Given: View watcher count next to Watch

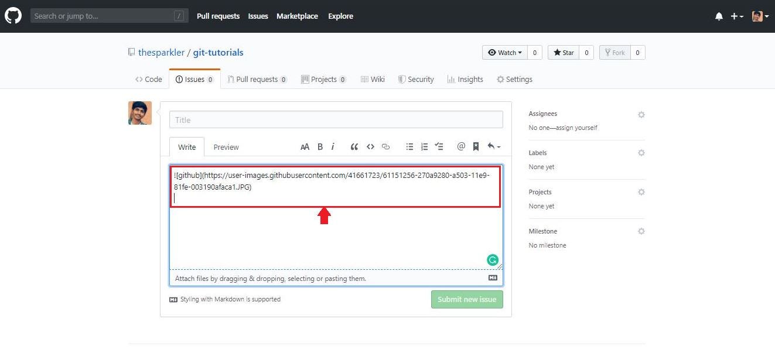Looking at the screenshot, I should pyautogui.click(x=534, y=53).
